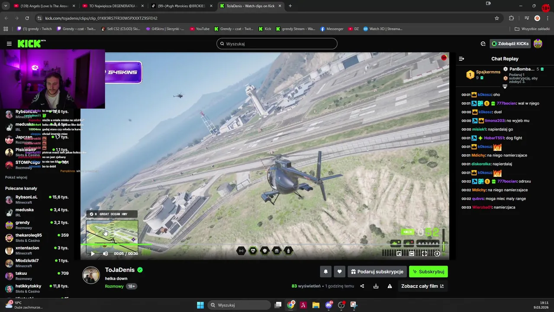Open Wszystkie zakładki folder
554x312 pixels.
tap(532, 29)
